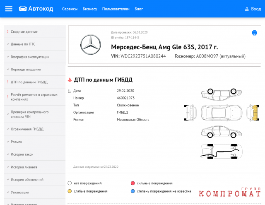Viewport: 265px width, 205px height.
Task: Open the Пользователям menu
Action: 116,9
